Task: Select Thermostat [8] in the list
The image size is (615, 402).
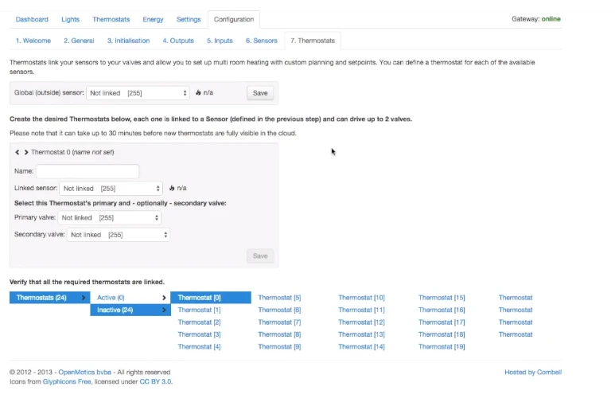Action: 279,334
